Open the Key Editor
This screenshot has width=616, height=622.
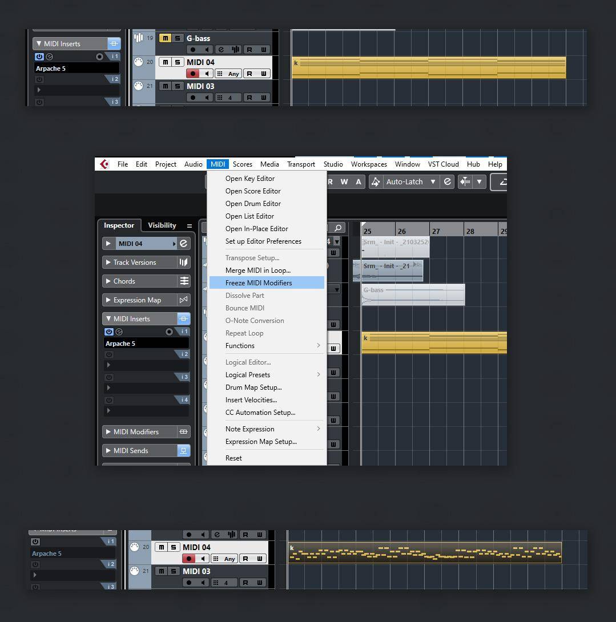tap(249, 178)
